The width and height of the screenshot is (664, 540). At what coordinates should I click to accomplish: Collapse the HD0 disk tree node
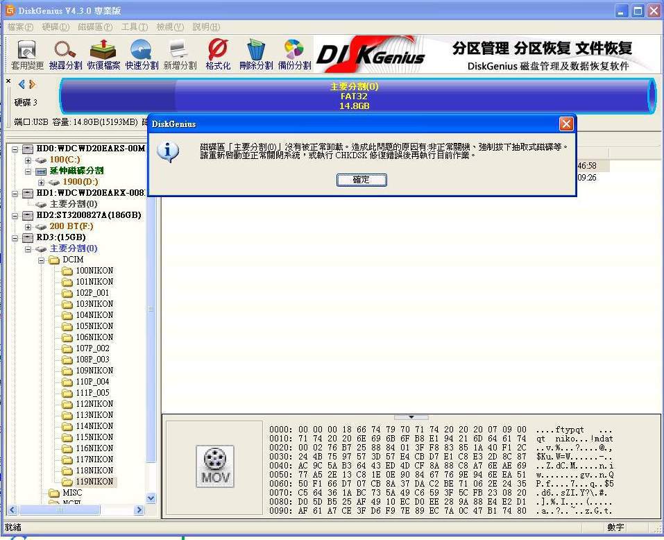pyautogui.click(x=16, y=149)
